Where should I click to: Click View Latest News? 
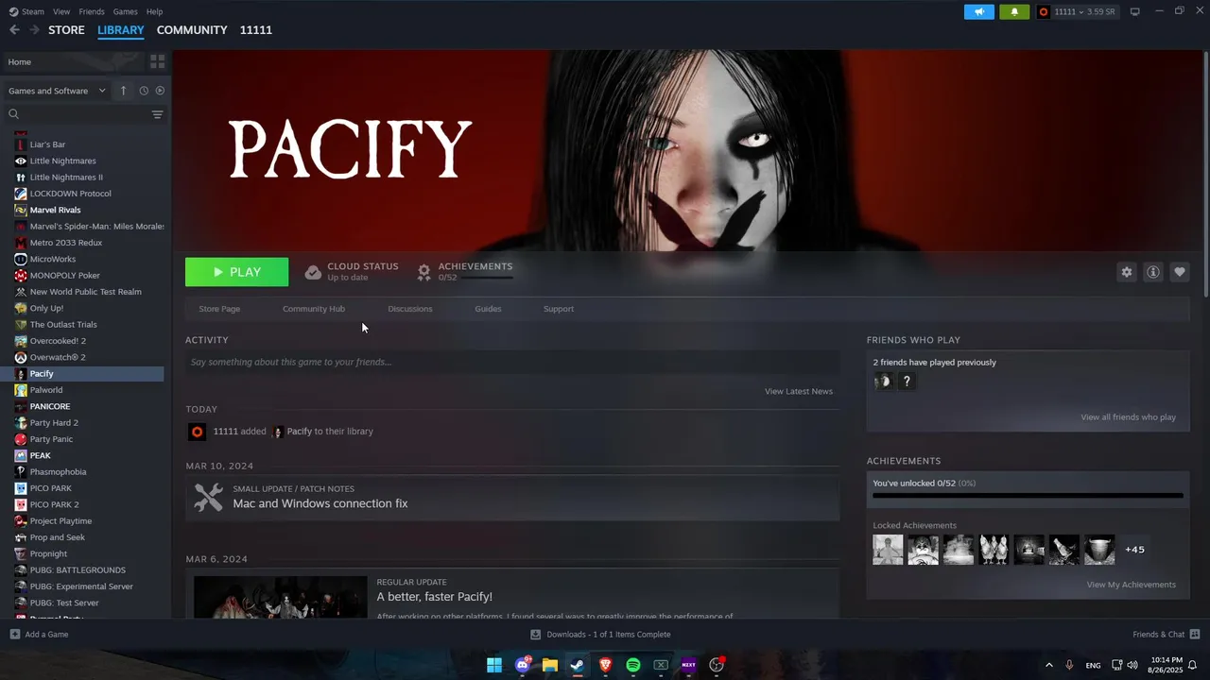tap(799, 391)
